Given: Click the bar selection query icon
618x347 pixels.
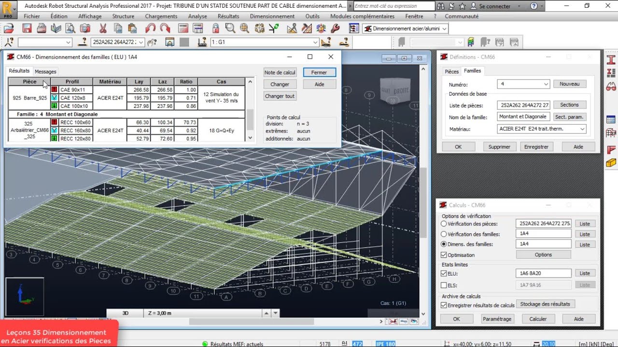Looking at the screenshot, I should (84, 42).
